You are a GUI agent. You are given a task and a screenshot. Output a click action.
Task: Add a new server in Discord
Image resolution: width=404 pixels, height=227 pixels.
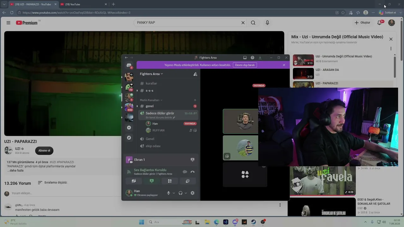(129, 128)
